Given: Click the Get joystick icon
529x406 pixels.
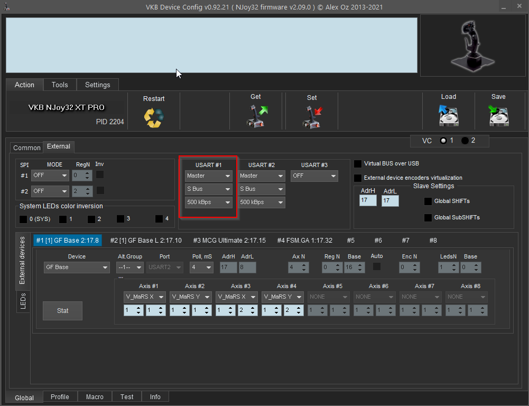Looking at the screenshot, I should [x=256, y=116].
